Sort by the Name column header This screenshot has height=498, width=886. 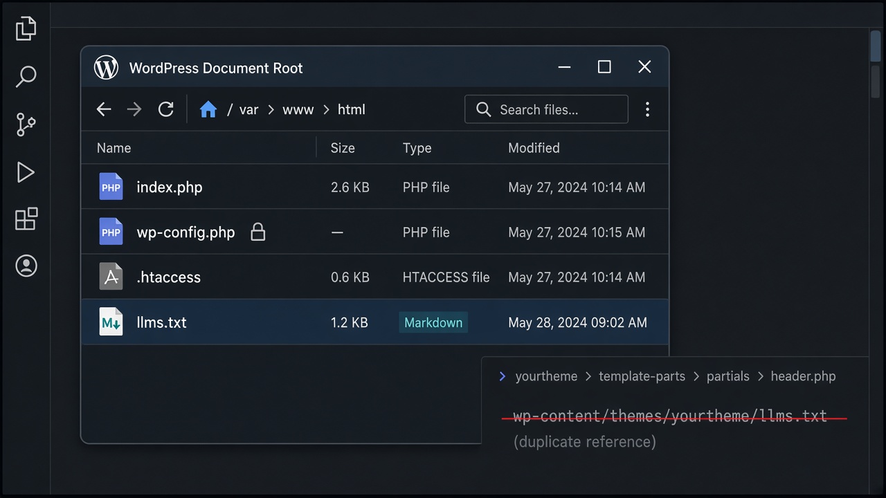click(x=114, y=148)
